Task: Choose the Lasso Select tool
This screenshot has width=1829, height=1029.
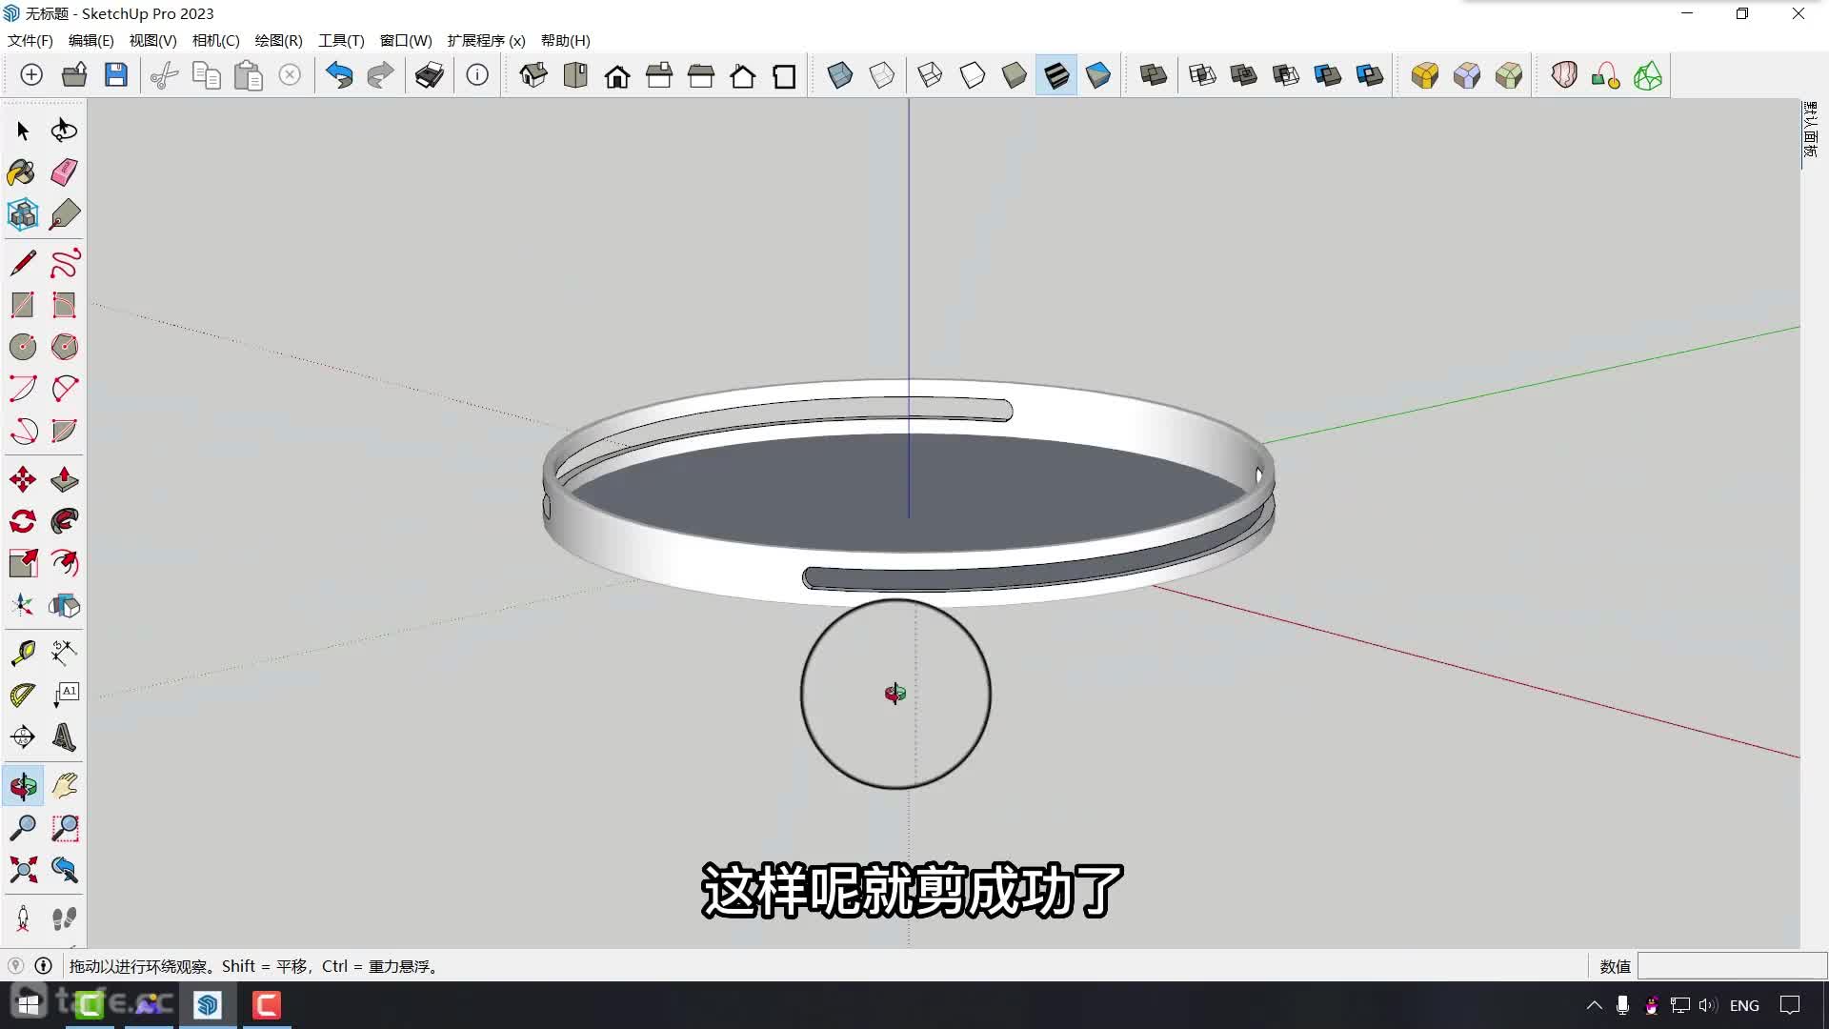Action: (64, 131)
